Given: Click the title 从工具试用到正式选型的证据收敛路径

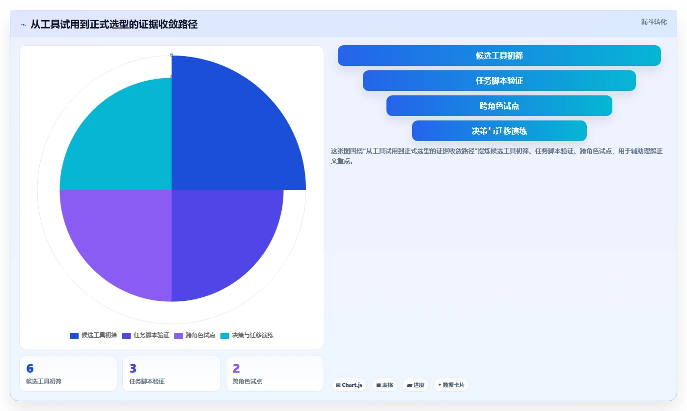Looking at the screenshot, I should pyautogui.click(x=114, y=24).
